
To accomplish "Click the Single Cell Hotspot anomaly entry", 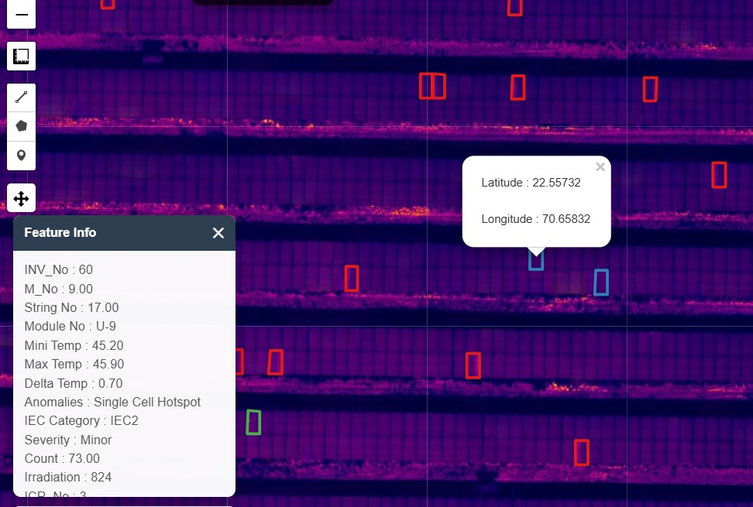I will [x=112, y=402].
